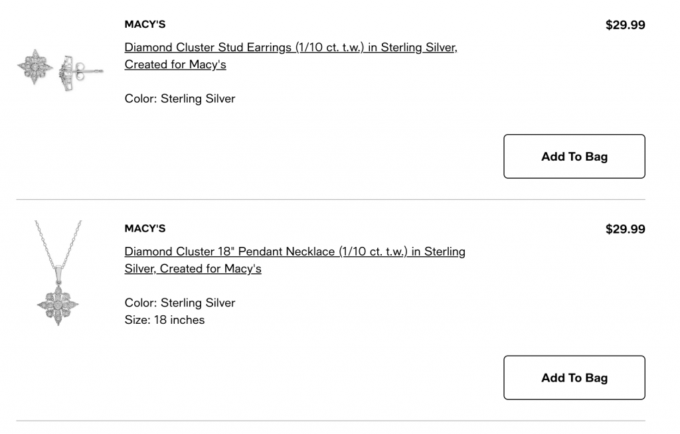Click Color: Sterling Silver under necklace
Screen dimensions: 680x434
tap(179, 303)
